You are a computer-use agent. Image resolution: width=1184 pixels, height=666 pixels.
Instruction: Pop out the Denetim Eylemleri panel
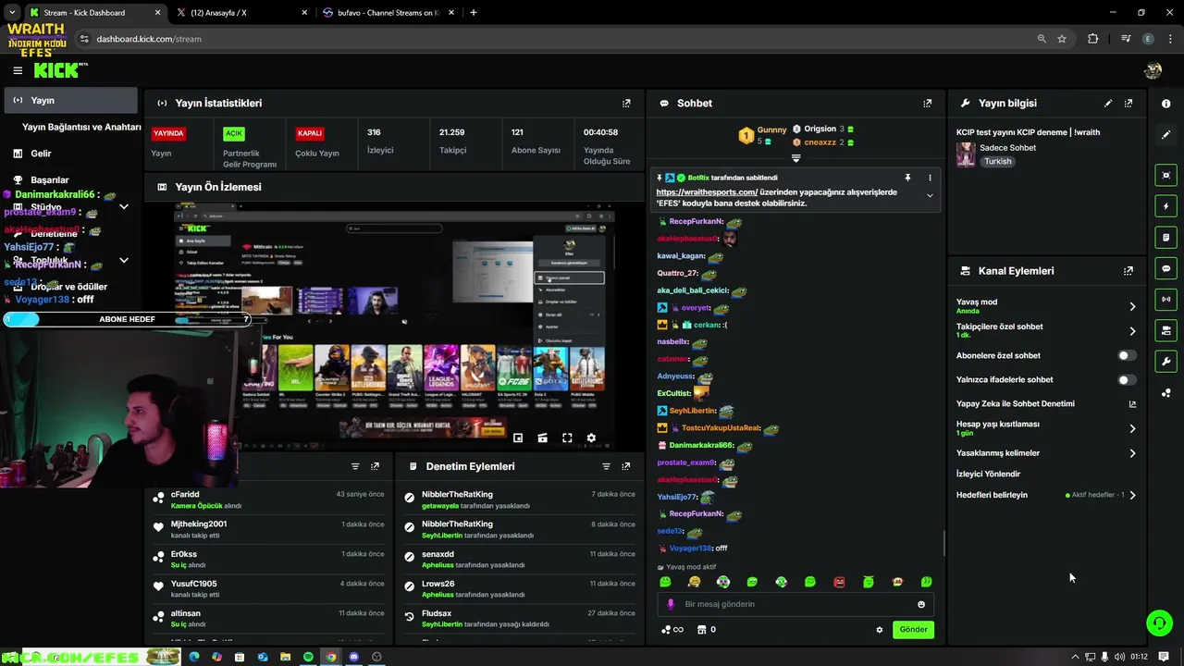(626, 466)
